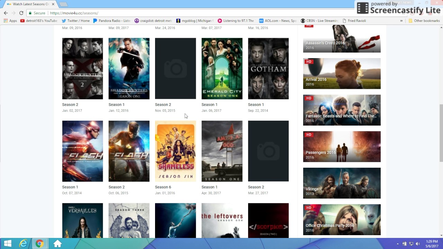Open mgoblog Michigan bookmark
This screenshot has width=443, height=249.
[195, 21]
